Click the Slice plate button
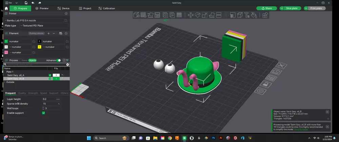This screenshot has height=142, width=339. (292, 8)
